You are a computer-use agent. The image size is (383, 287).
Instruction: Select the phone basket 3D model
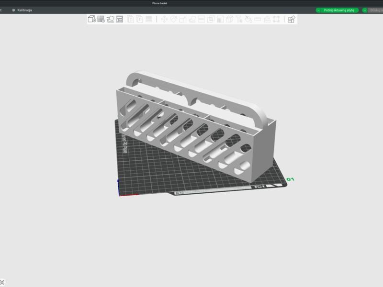click(x=195, y=127)
